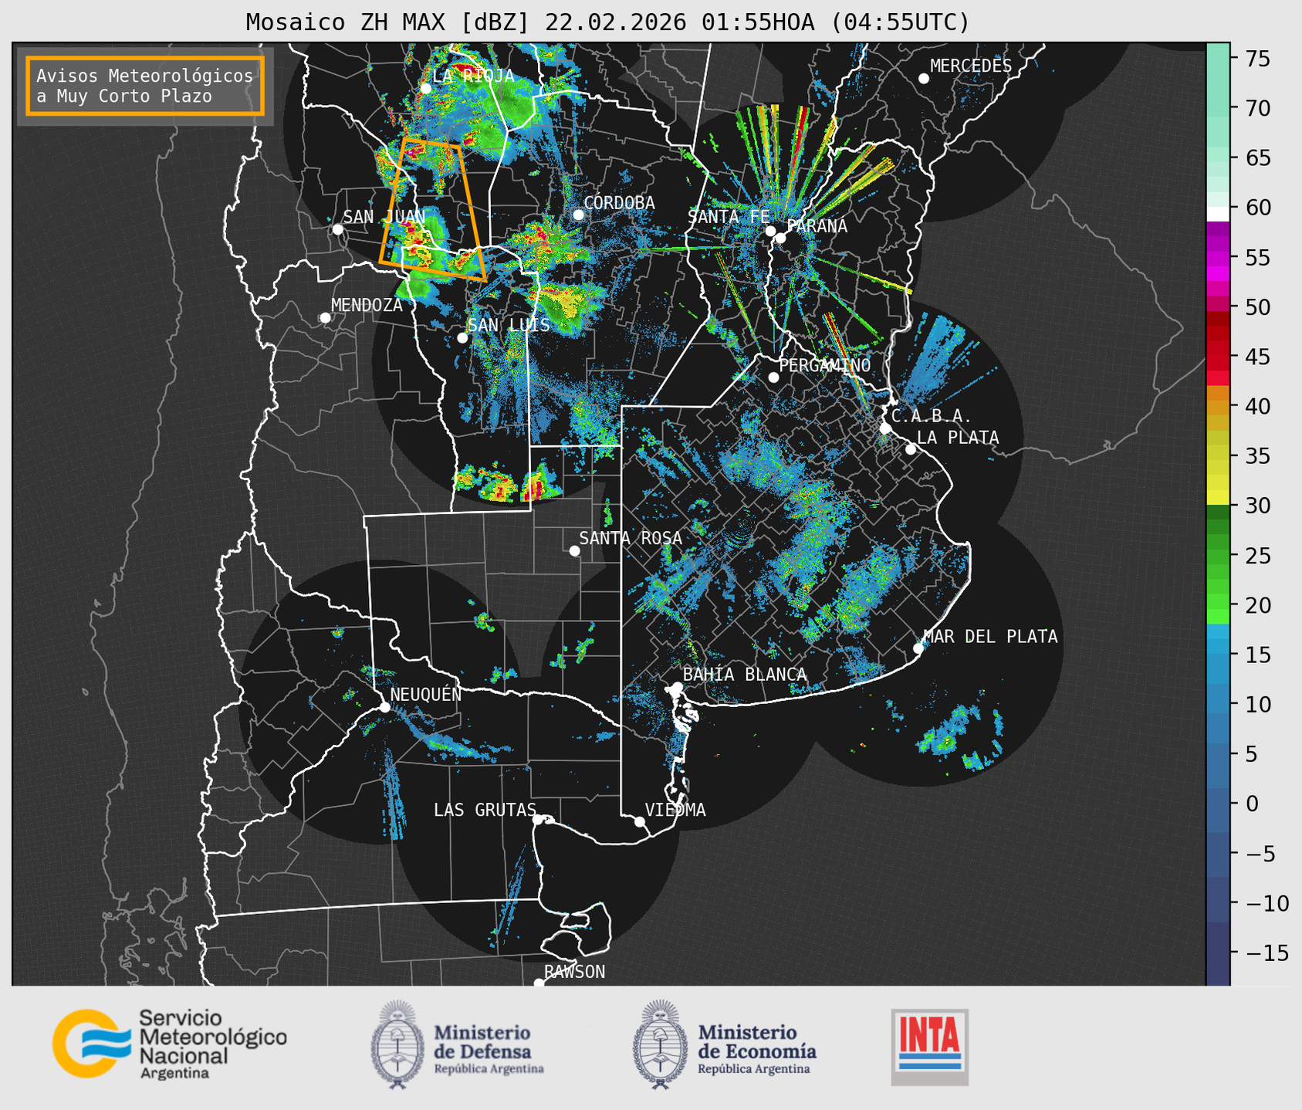Select the white dot marking San Luis
The width and height of the screenshot is (1302, 1110).
pyautogui.click(x=462, y=338)
